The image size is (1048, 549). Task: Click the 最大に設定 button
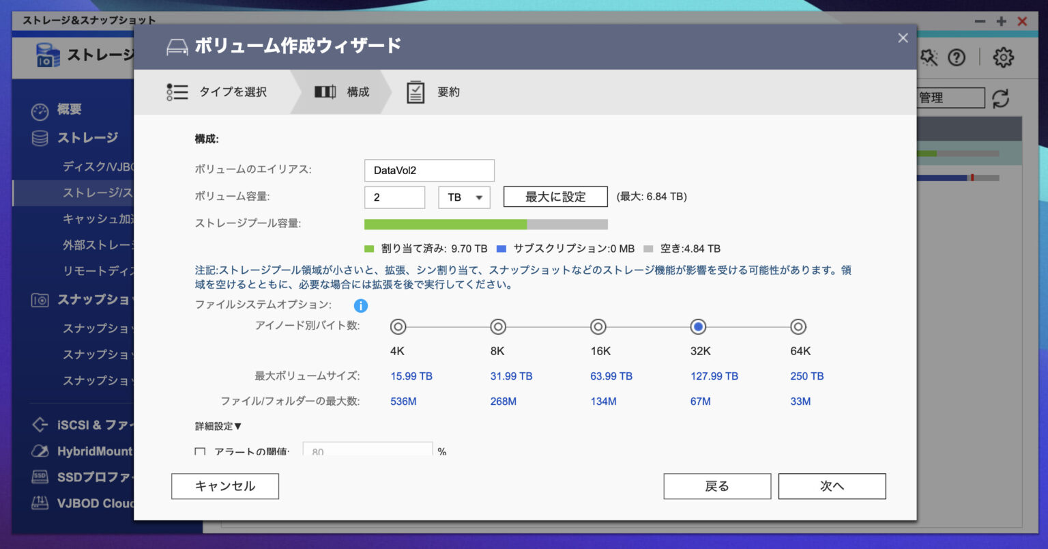pos(555,197)
